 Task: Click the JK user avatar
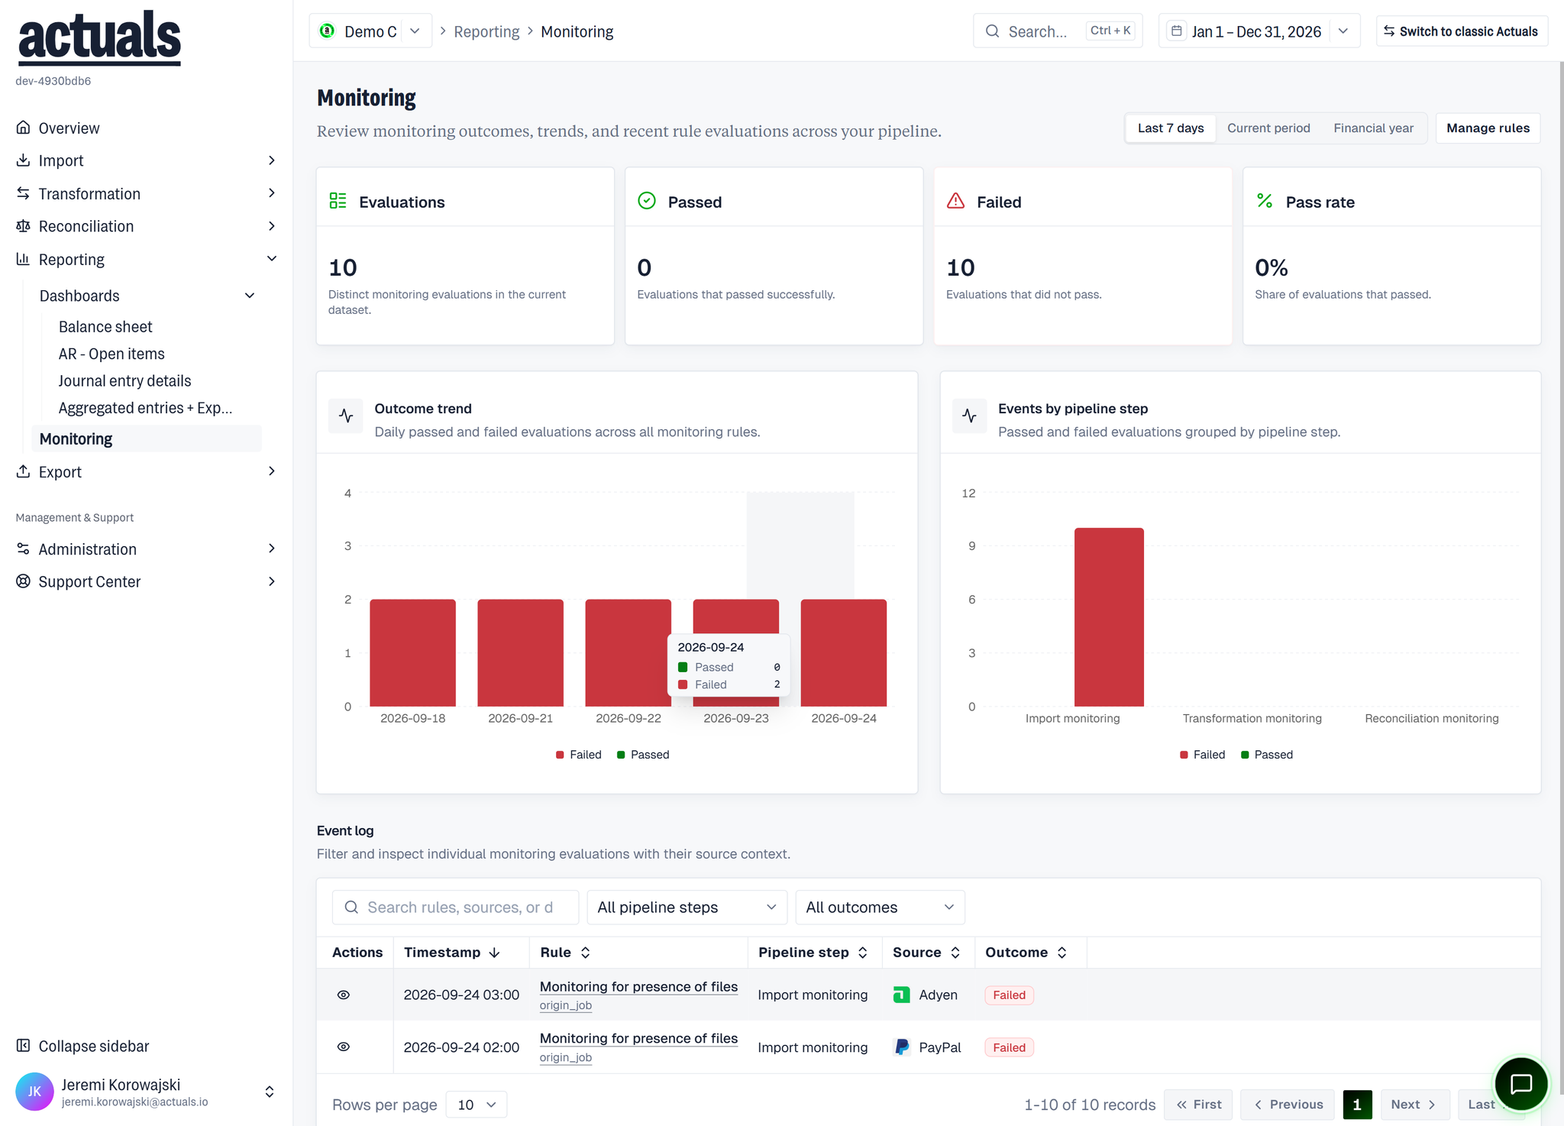click(x=34, y=1092)
